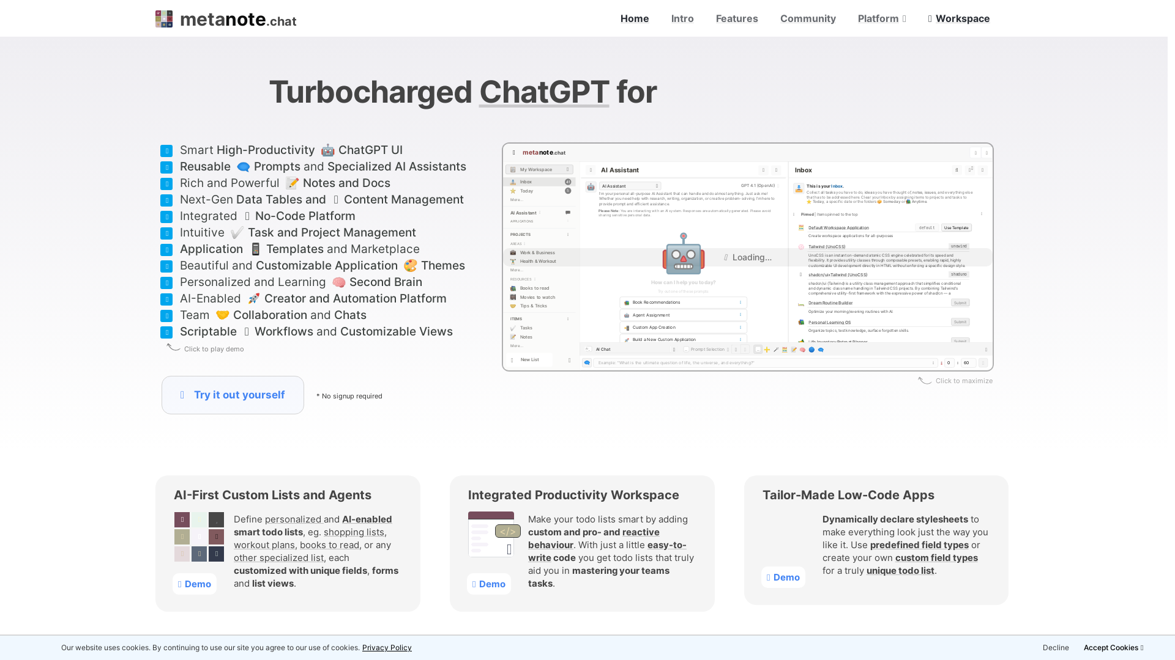Viewport: 1175px width, 660px height.
Task: Click the chat bubble icon beside demo input field
Action: [587, 363]
